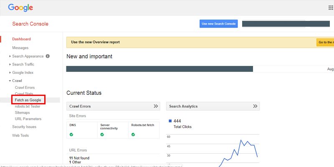Go to Dashboard in sidebar

coord(22,39)
